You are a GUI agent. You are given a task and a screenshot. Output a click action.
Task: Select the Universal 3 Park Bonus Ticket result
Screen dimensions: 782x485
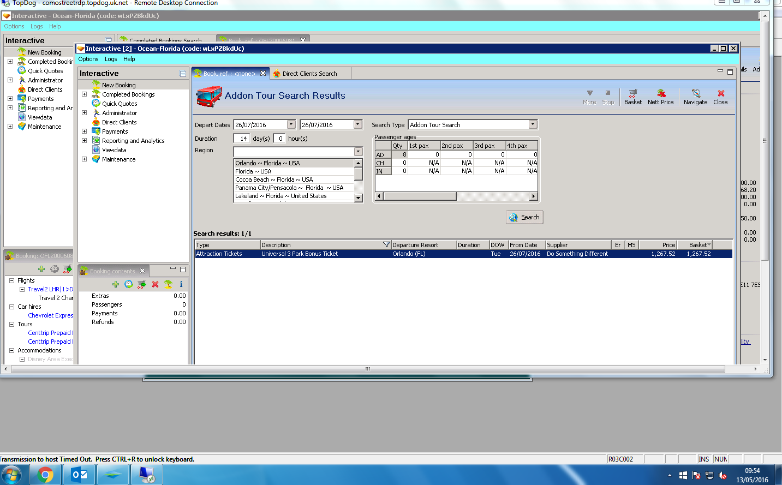pyautogui.click(x=463, y=254)
